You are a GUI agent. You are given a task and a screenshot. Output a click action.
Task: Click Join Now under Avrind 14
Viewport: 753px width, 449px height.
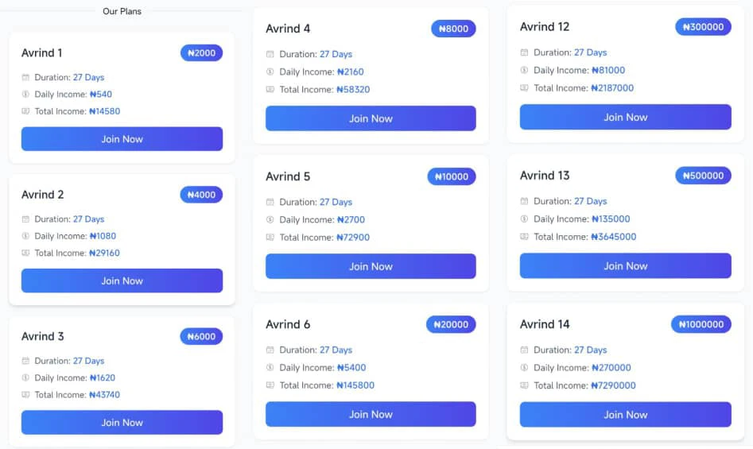coord(625,415)
